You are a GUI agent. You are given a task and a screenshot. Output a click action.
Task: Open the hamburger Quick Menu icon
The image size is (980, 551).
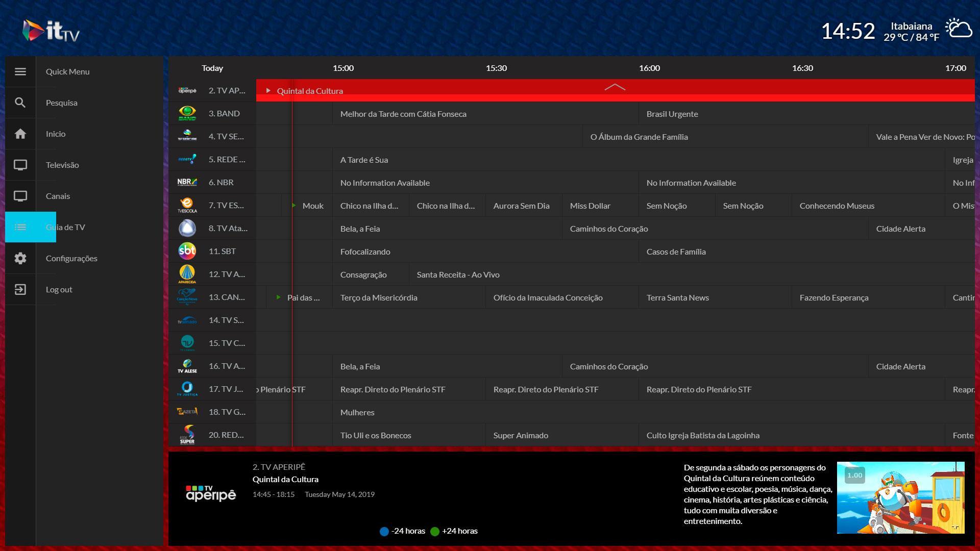(20, 71)
